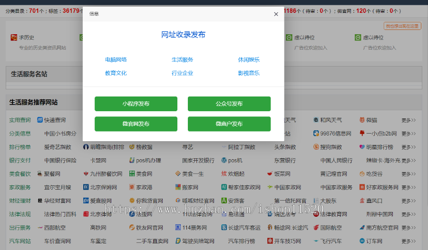Select the 生活服务 category link
428x250 pixels.
tap(182, 59)
